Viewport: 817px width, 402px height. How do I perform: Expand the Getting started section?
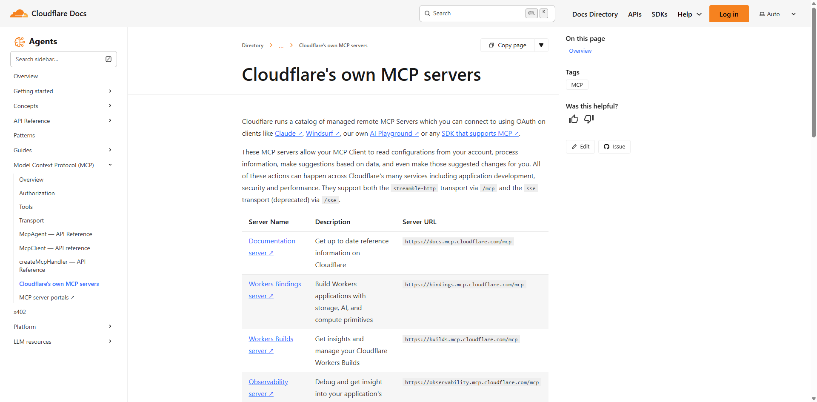(110, 91)
